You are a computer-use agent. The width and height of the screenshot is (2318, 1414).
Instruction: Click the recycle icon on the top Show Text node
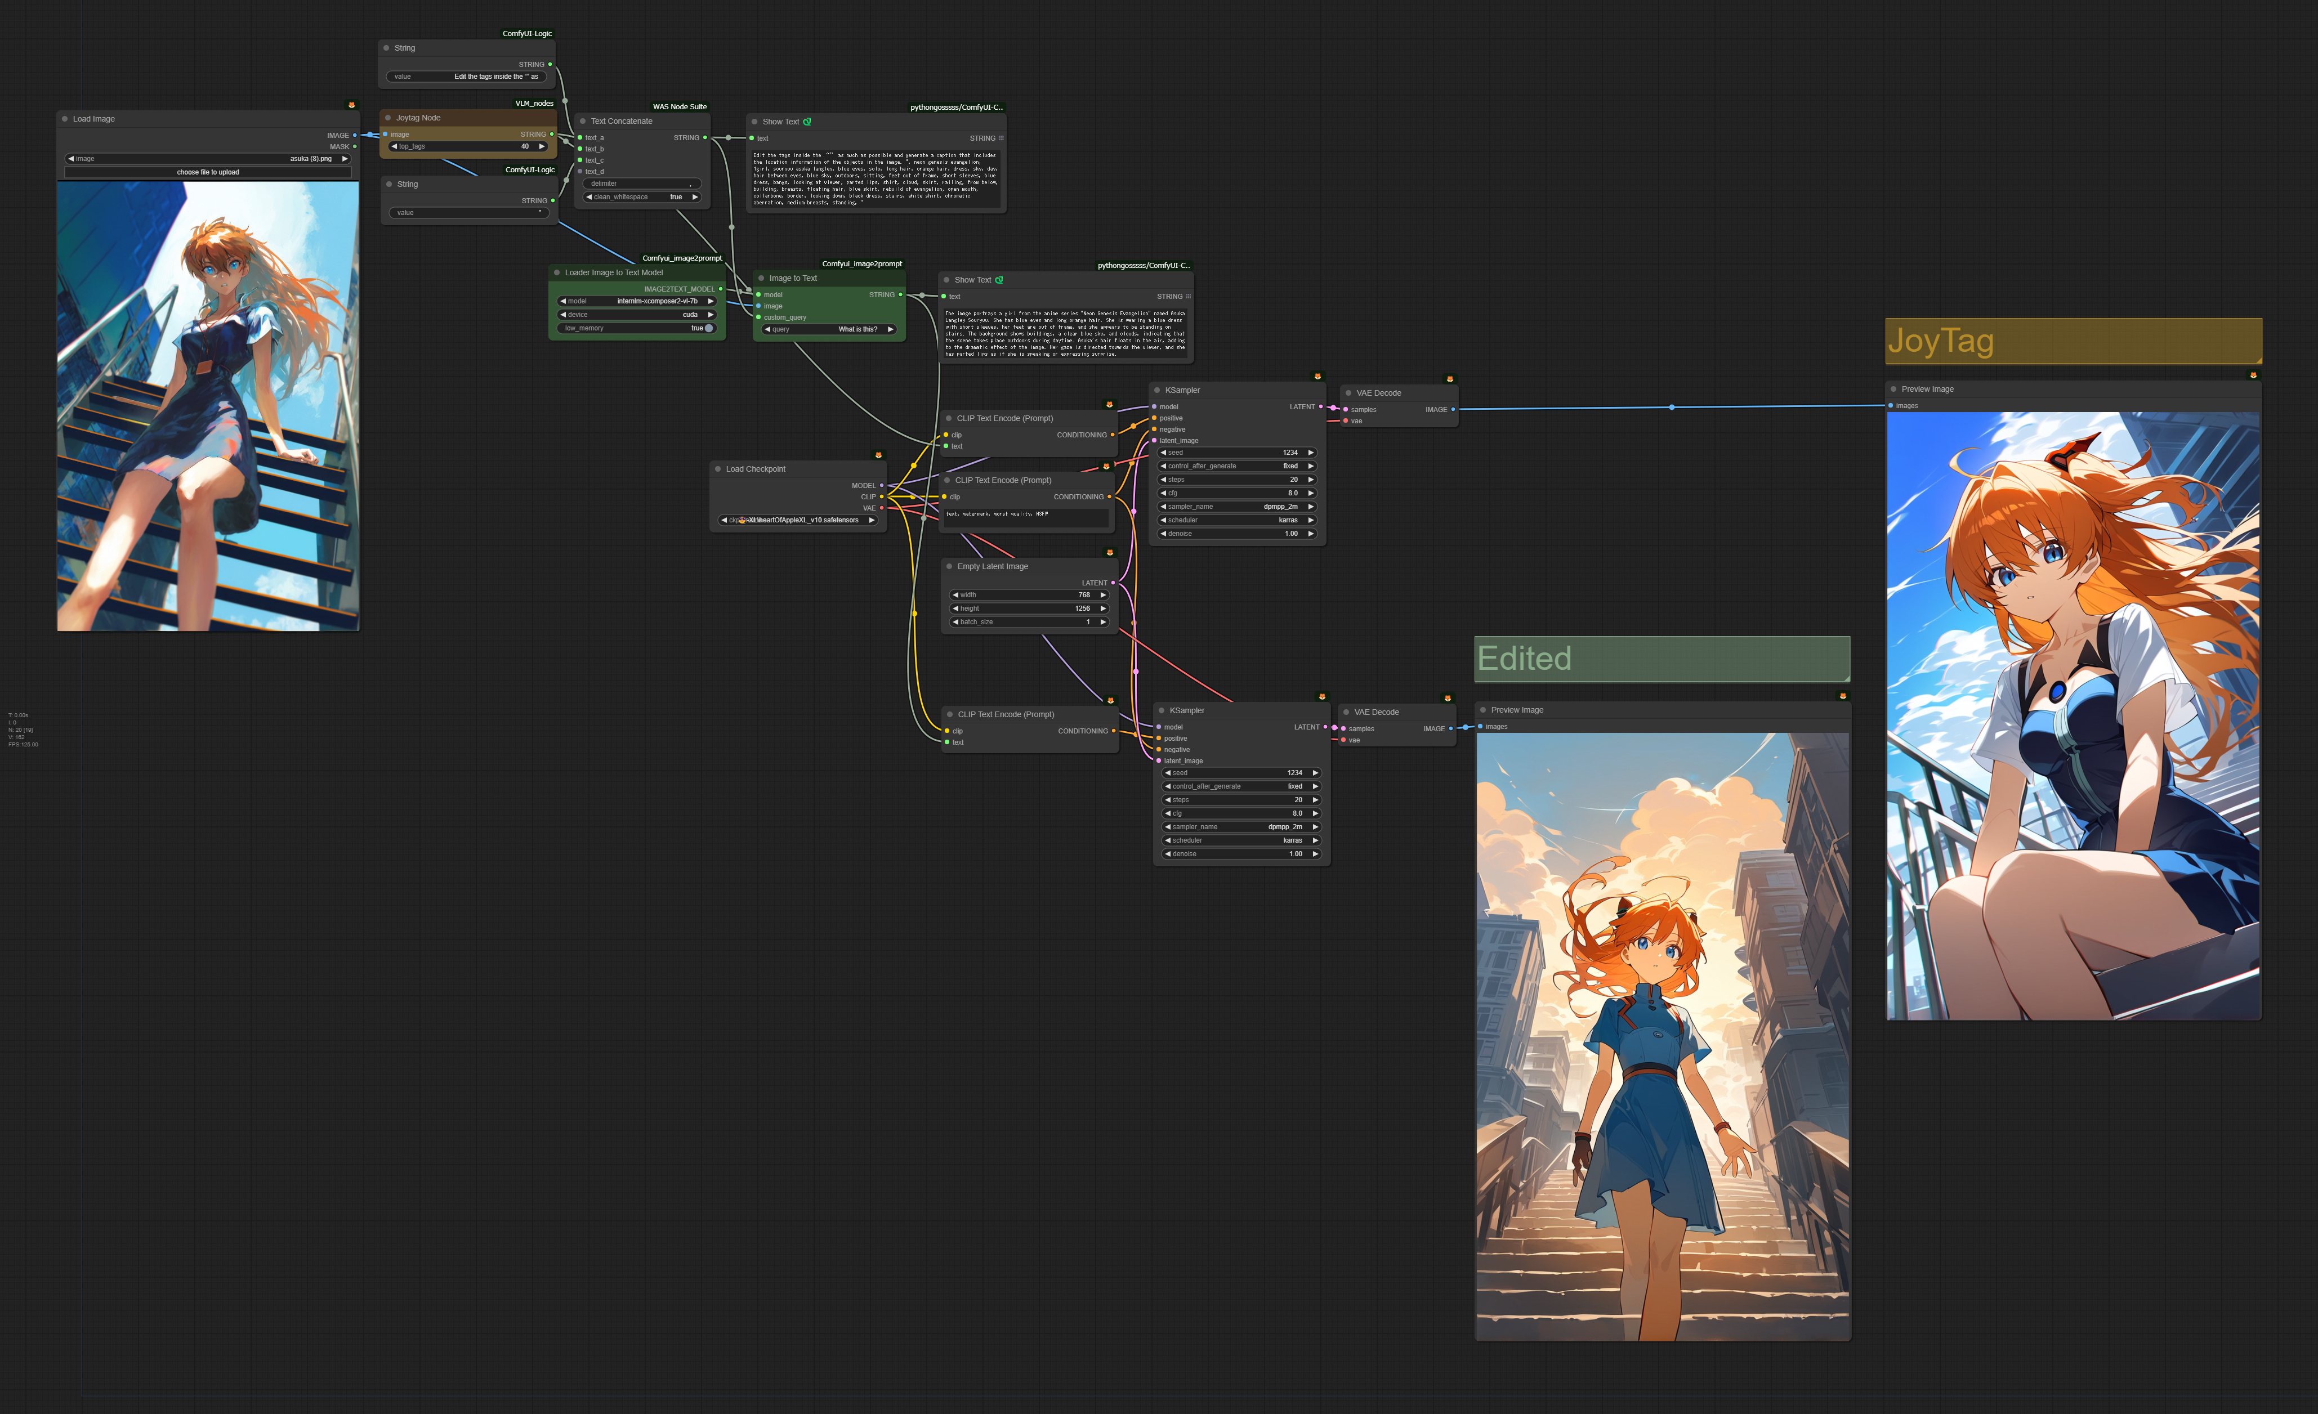807,122
